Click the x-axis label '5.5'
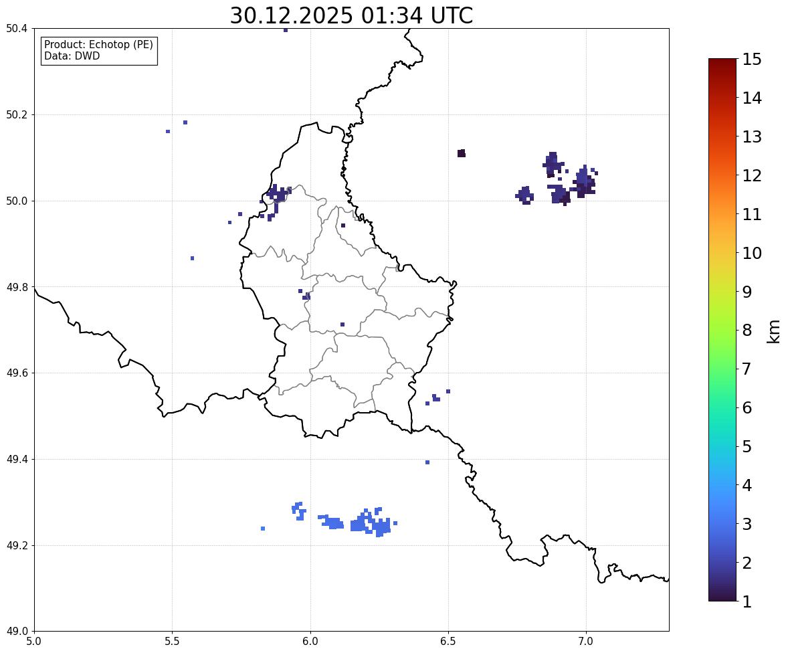 tap(172, 642)
